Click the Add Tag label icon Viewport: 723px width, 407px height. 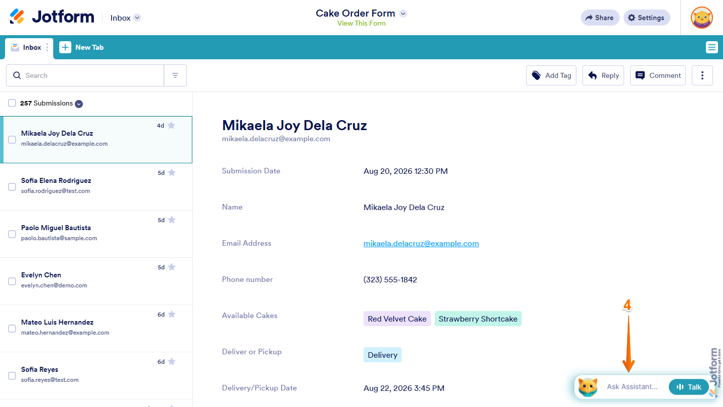pos(537,75)
